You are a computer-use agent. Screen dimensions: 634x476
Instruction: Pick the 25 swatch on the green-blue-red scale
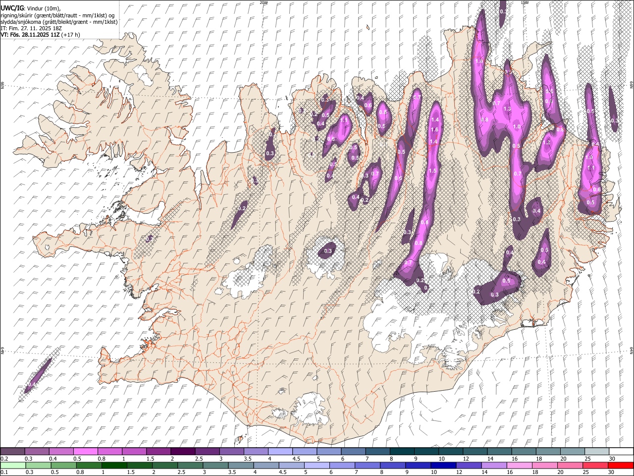[594, 465]
